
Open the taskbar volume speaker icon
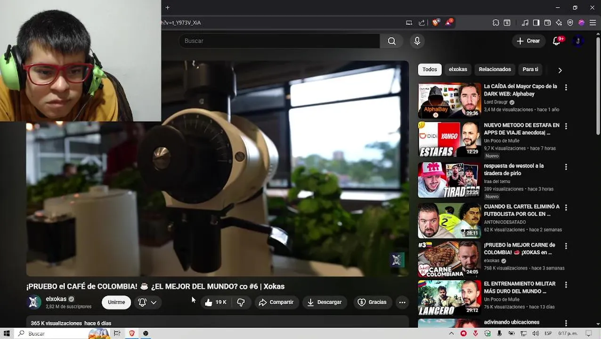click(x=536, y=333)
